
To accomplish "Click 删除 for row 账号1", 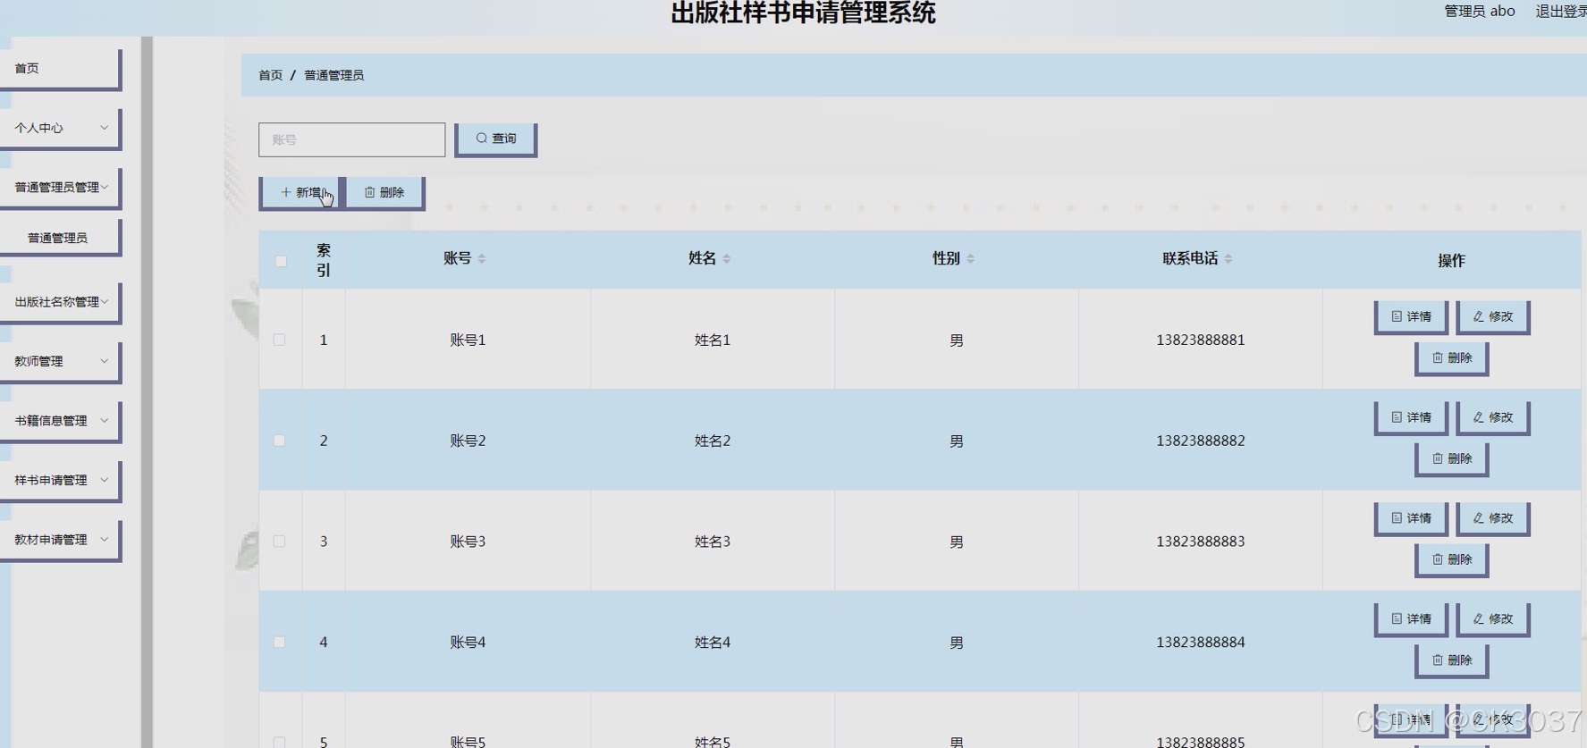I will [x=1452, y=358].
